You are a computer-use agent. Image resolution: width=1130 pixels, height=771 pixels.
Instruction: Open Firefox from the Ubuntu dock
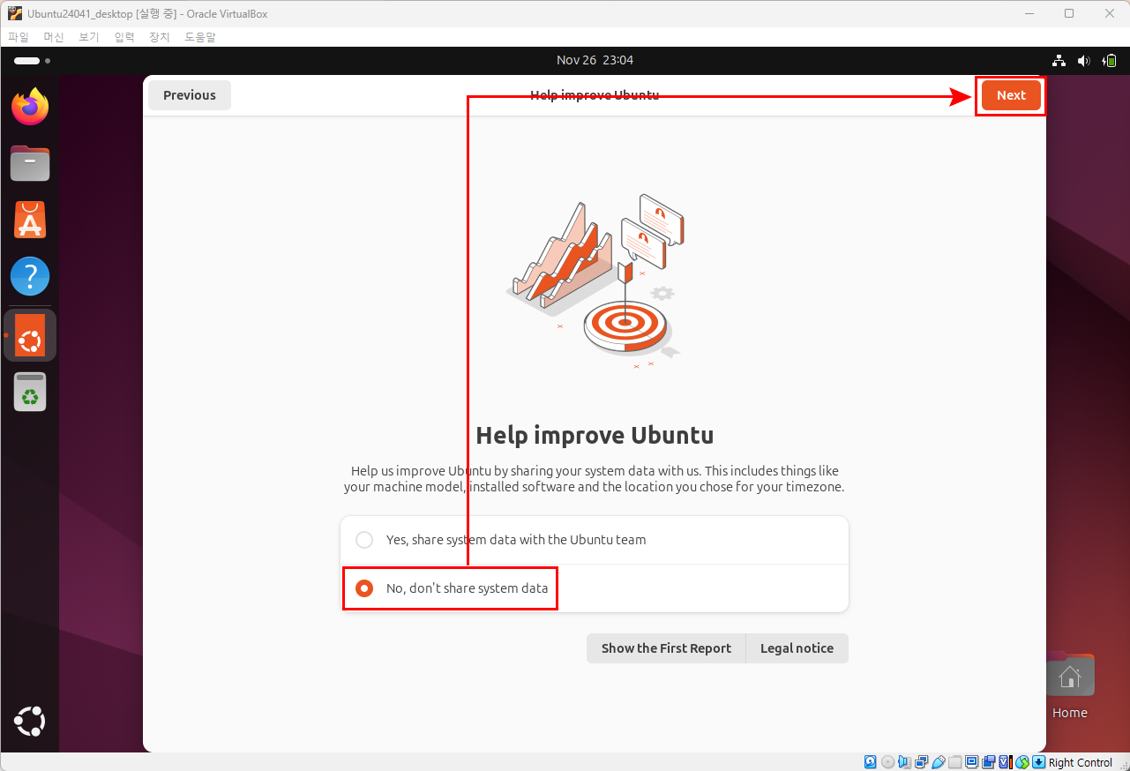pos(30,107)
